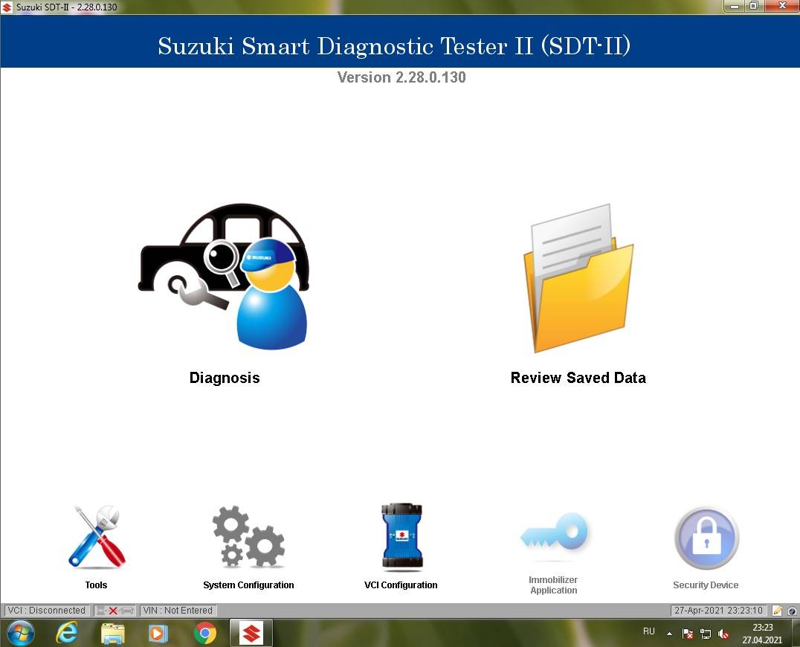Screen dimensions: 800x647
Task: Open the Windows Start menu
Action: click(21, 633)
